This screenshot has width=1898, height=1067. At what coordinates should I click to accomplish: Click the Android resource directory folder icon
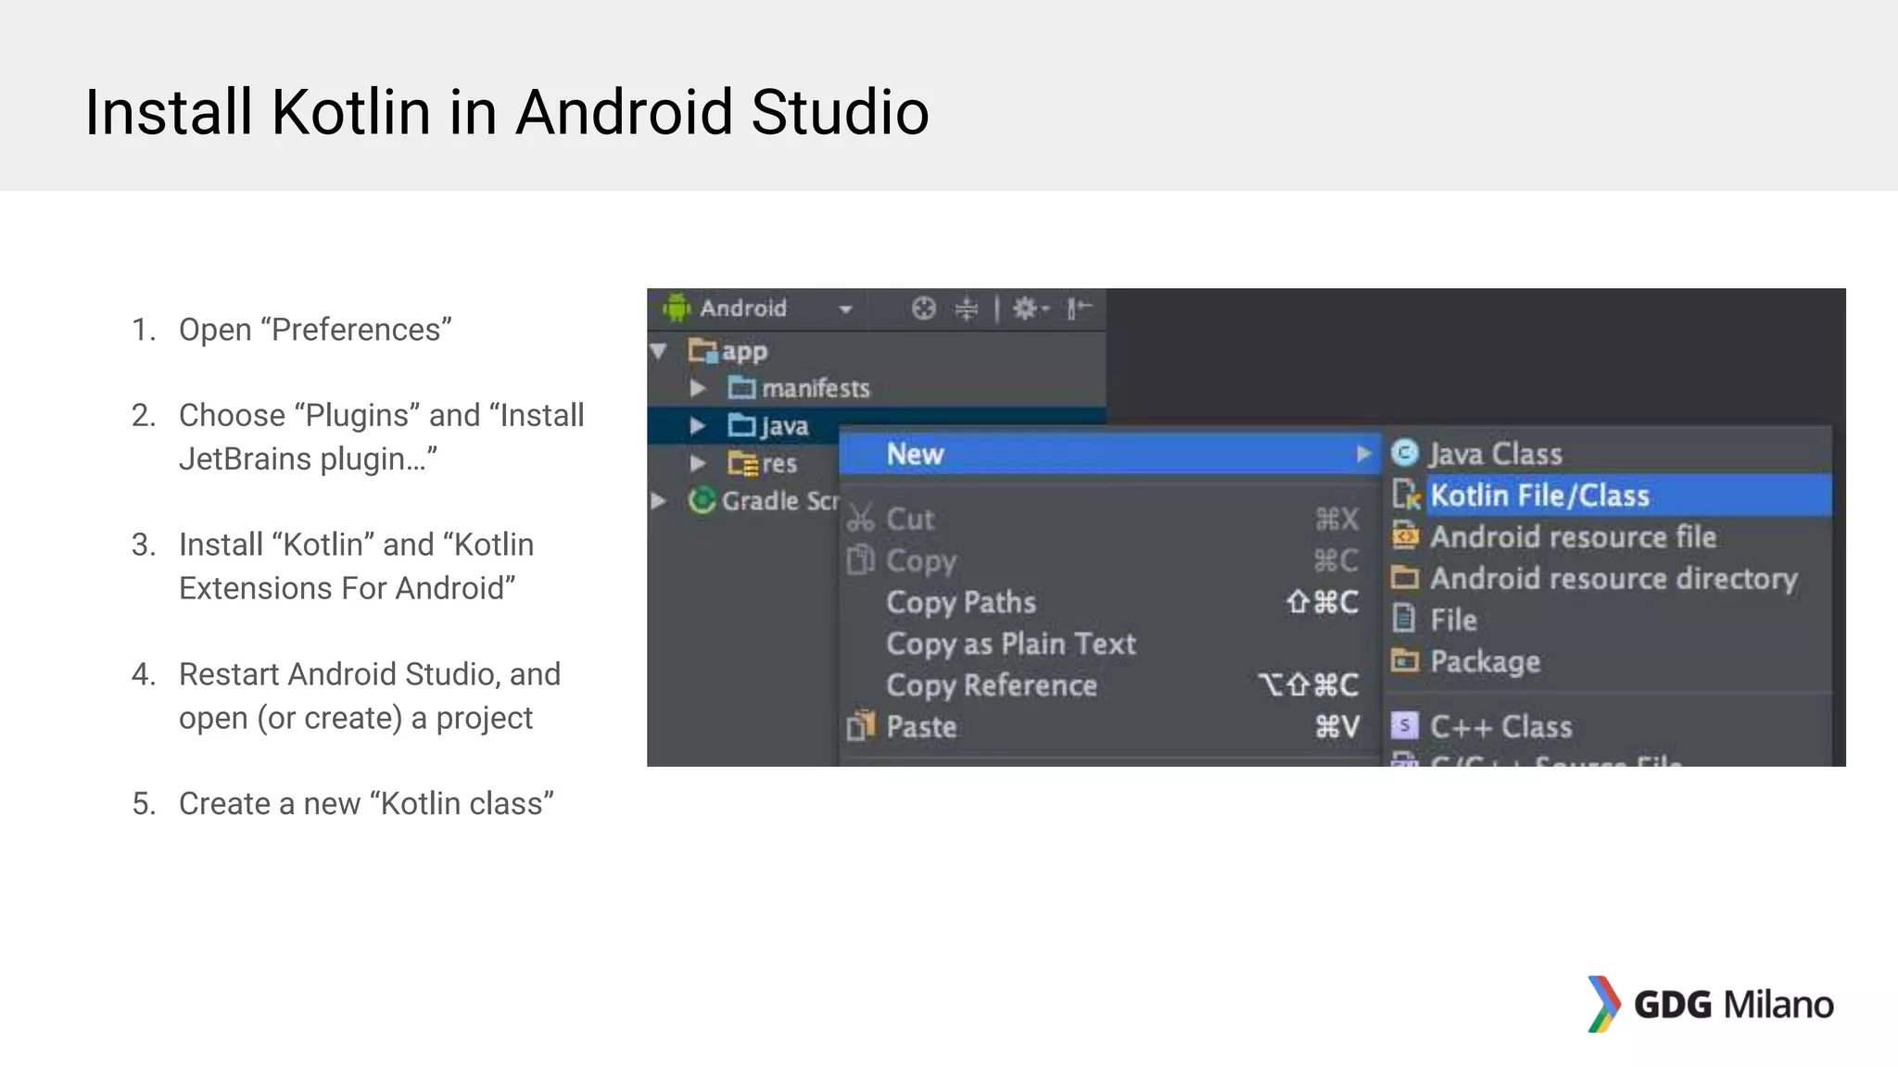[1405, 578]
